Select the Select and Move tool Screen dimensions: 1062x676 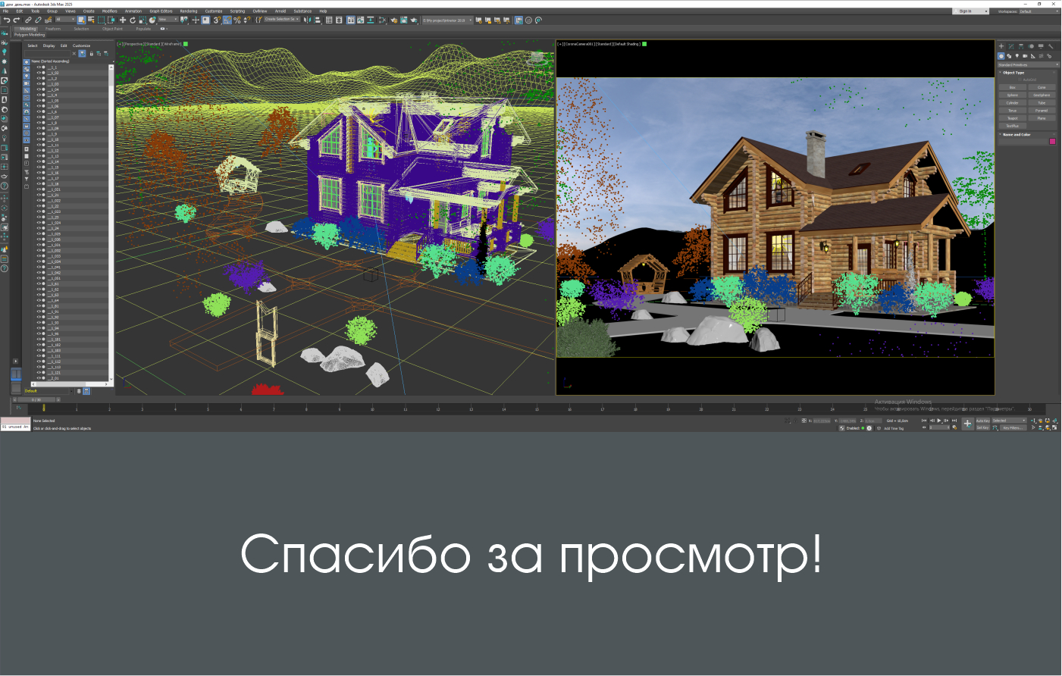tap(123, 20)
